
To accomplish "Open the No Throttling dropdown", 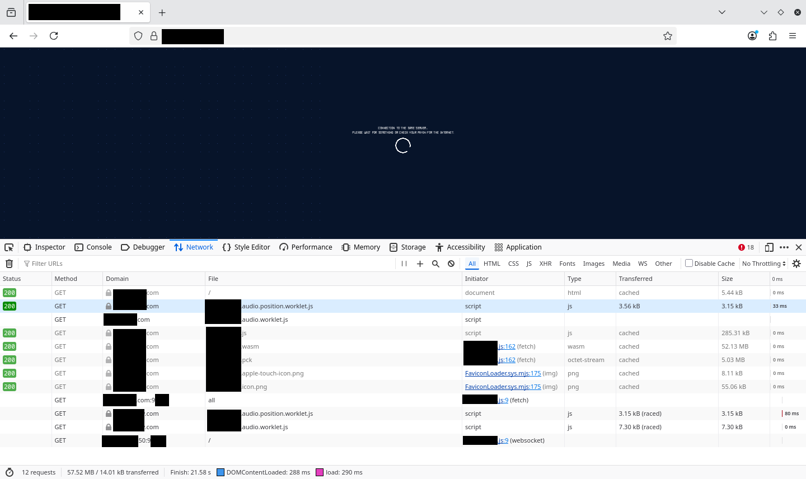I will click(763, 264).
